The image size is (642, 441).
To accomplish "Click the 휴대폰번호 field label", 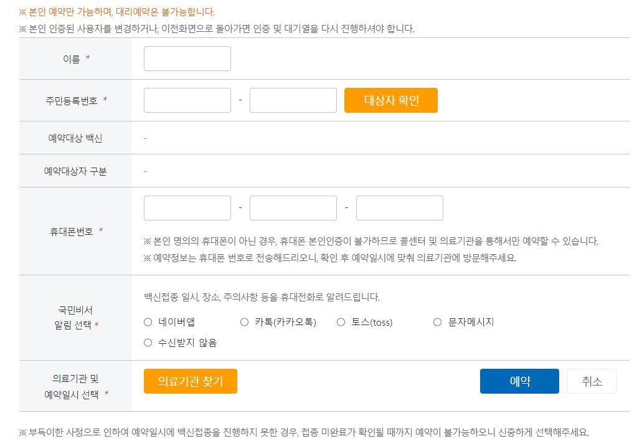I will click(72, 232).
